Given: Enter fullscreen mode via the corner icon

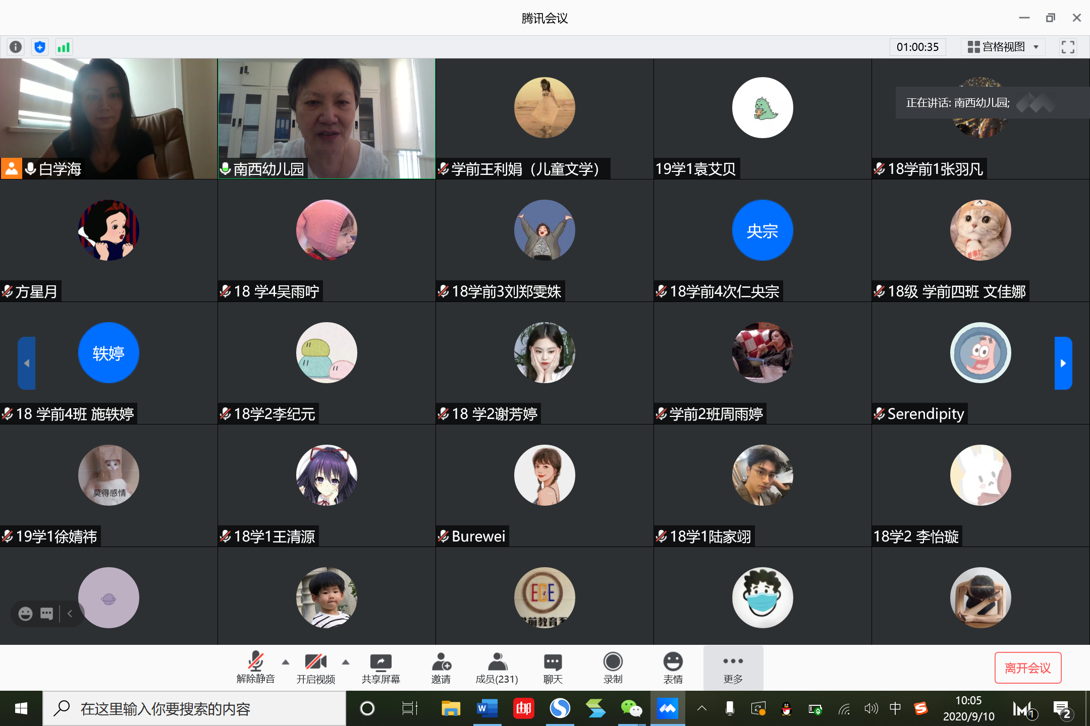Looking at the screenshot, I should point(1068,47).
